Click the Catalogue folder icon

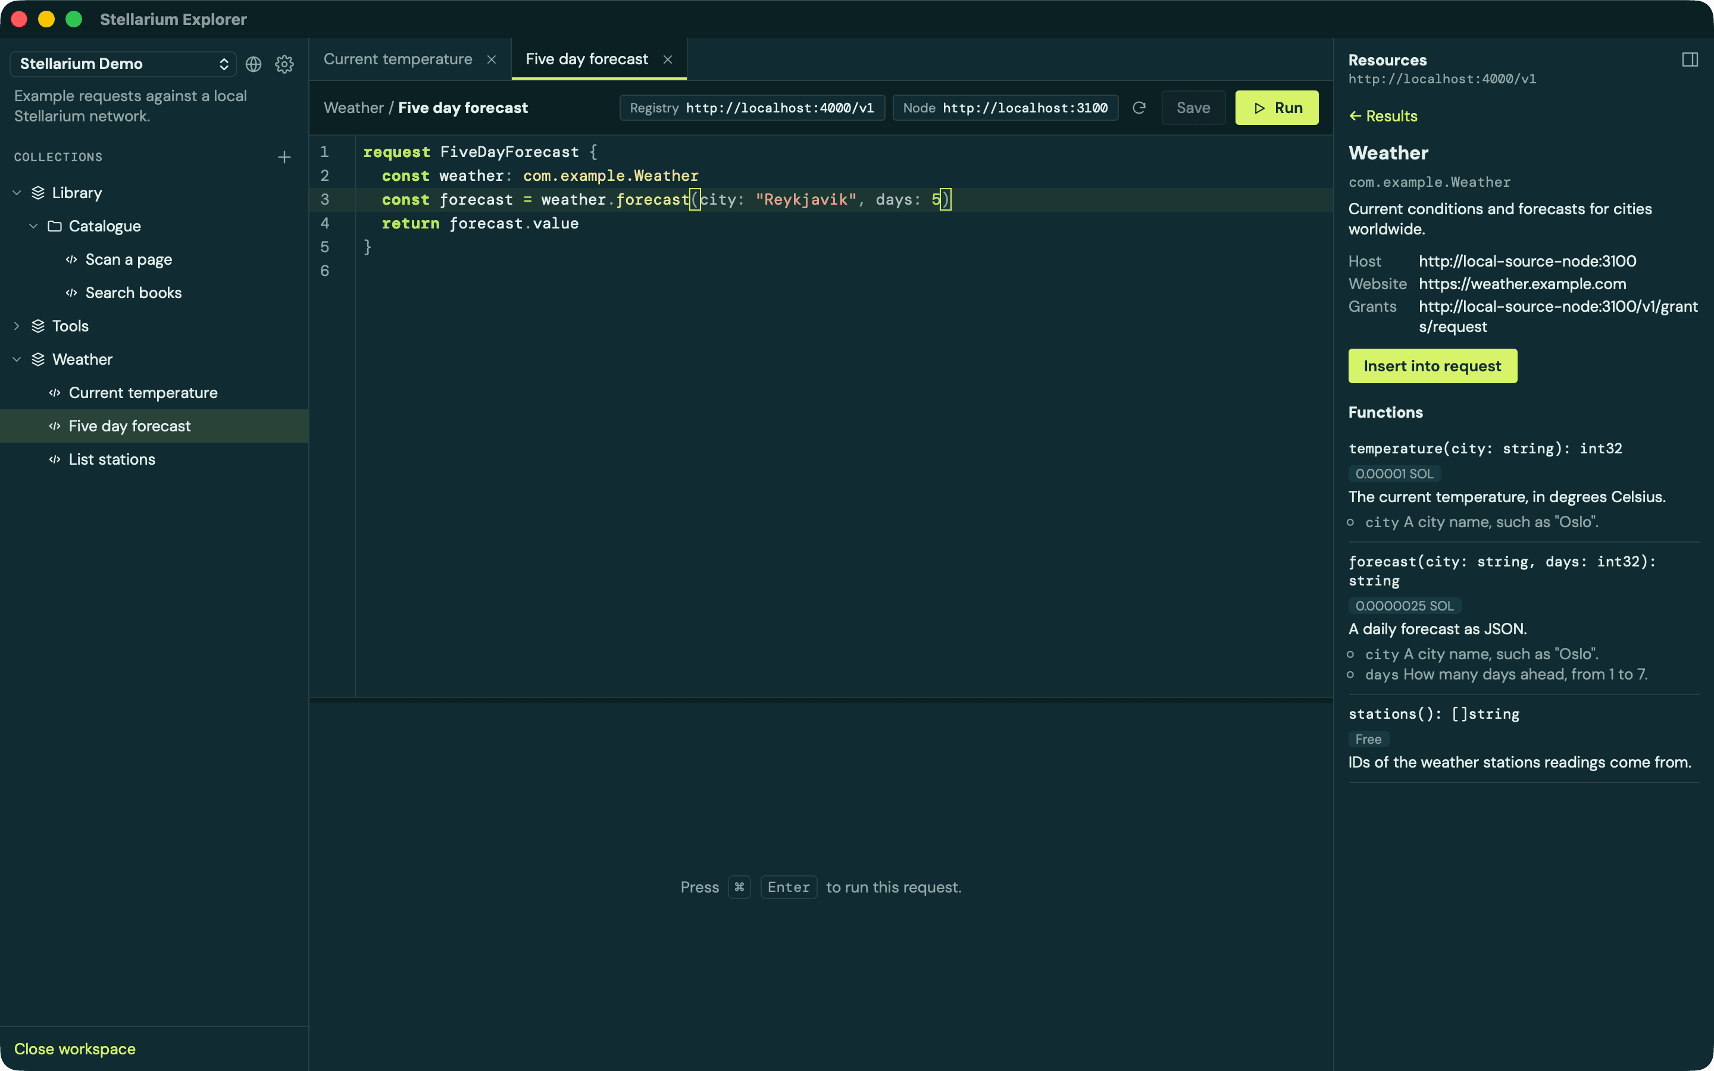coord(55,226)
